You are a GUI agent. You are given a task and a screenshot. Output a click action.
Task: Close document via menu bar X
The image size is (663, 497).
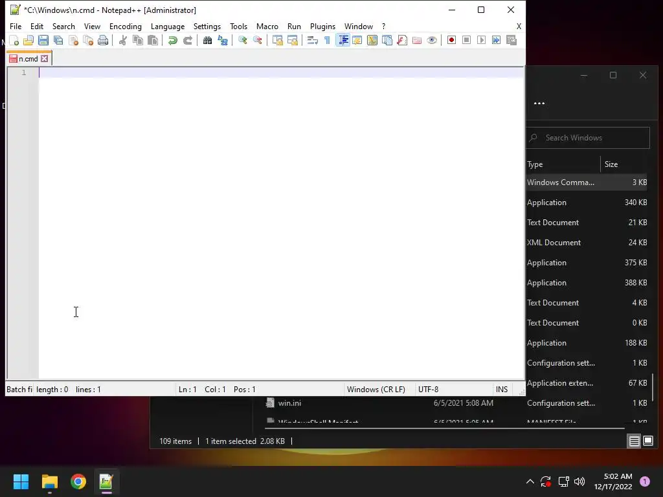(519, 26)
